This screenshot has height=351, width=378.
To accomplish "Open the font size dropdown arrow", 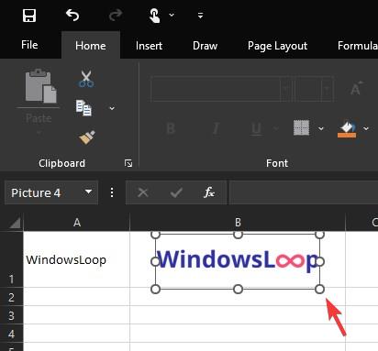I will (x=327, y=89).
